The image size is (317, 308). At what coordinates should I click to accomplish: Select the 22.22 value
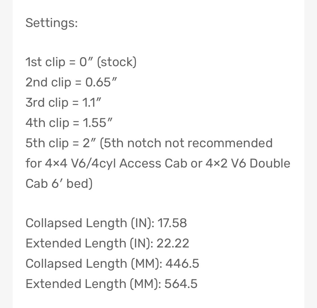click(x=173, y=243)
